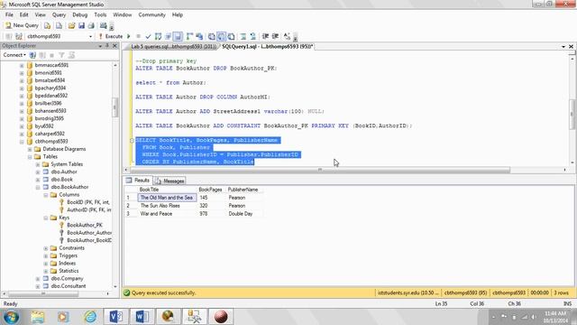
Task: Collapse the Columns folder
Action: pos(46,195)
